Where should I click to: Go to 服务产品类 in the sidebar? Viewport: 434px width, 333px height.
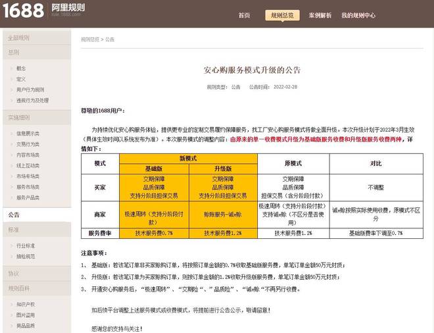(28, 197)
